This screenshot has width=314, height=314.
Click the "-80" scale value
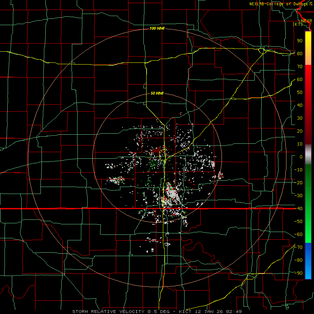point(298,260)
